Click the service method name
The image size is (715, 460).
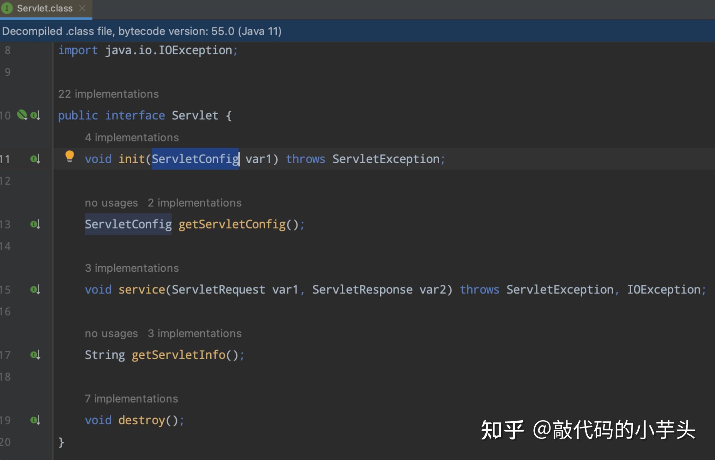pyautogui.click(x=142, y=290)
